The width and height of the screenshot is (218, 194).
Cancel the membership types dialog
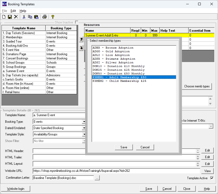[145, 147]
